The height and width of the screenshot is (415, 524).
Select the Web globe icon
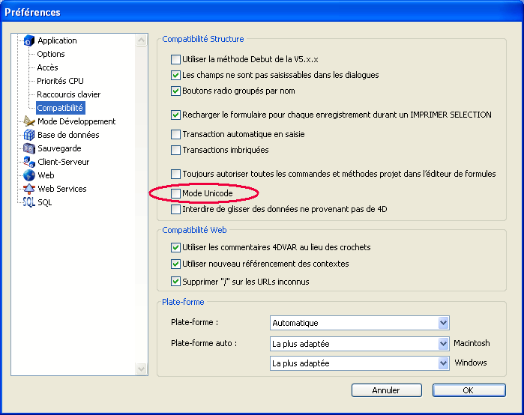(x=29, y=175)
